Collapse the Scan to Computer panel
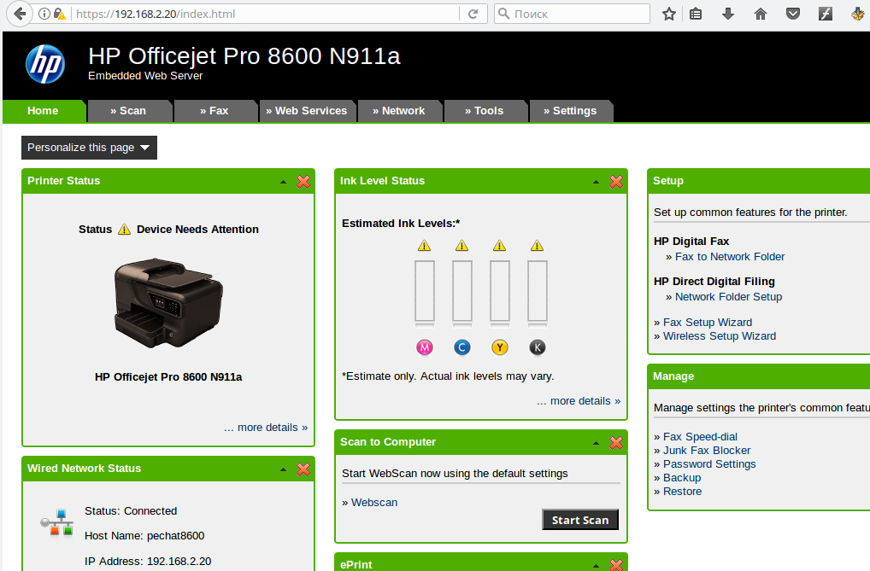870x571 pixels. (x=597, y=443)
